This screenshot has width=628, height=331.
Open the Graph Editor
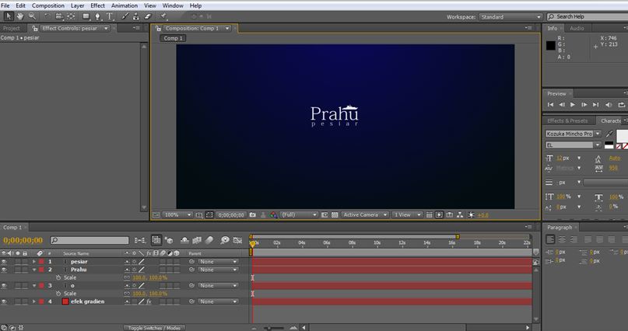tap(238, 240)
